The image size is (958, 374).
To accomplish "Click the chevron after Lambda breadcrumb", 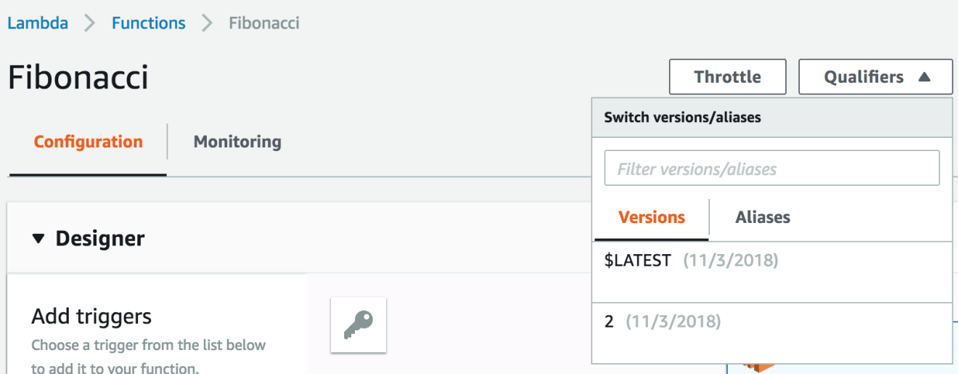I will [90, 23].
